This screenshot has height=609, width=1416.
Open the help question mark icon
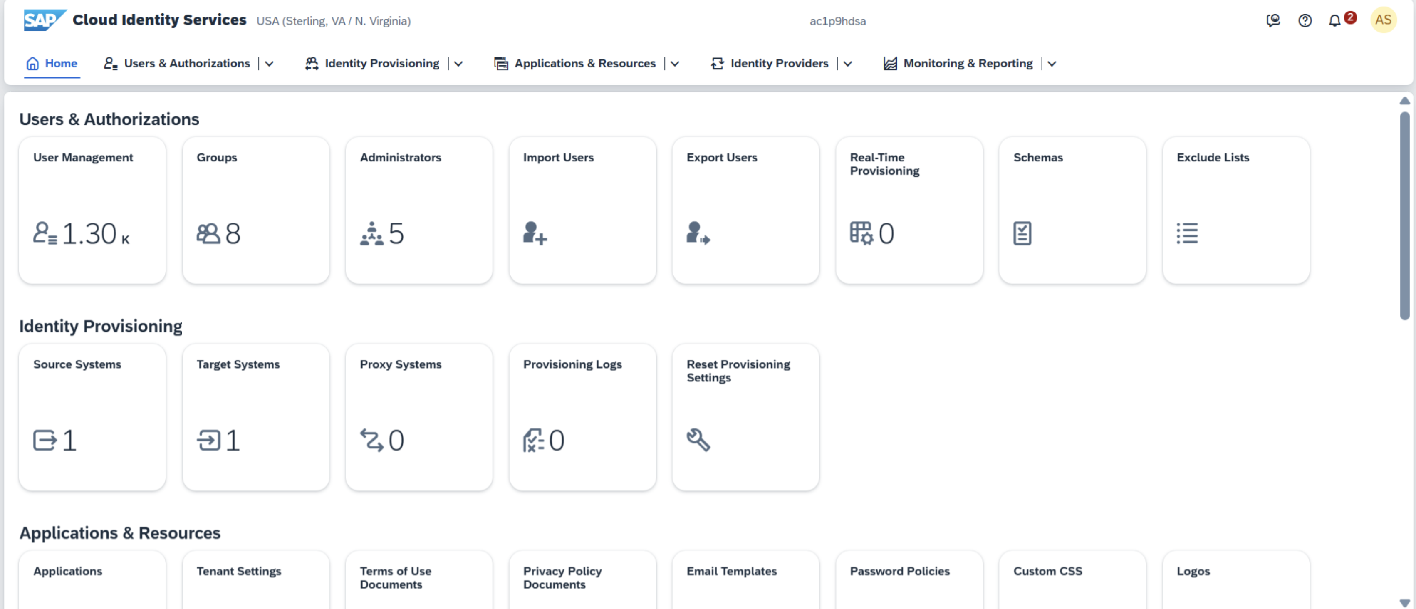1305,21
